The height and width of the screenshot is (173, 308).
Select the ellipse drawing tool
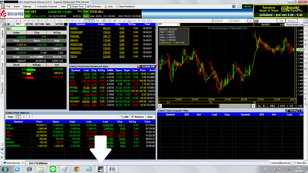click(29, 21)
